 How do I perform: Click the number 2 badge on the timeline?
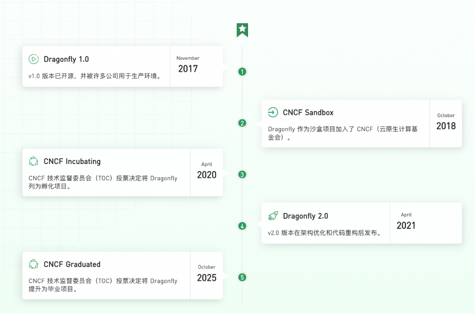coord(242,123)
